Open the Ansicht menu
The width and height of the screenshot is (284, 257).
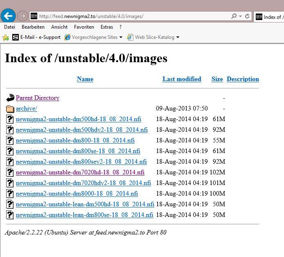(59, 27)
